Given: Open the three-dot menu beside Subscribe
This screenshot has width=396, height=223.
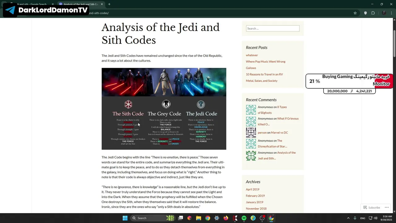Looking at the screenshot, I should point(387,208).
